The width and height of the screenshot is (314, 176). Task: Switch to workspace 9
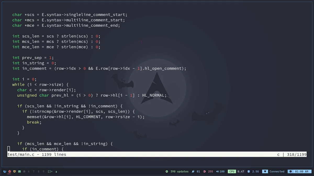pyautogui.click(x=43, y=172)
